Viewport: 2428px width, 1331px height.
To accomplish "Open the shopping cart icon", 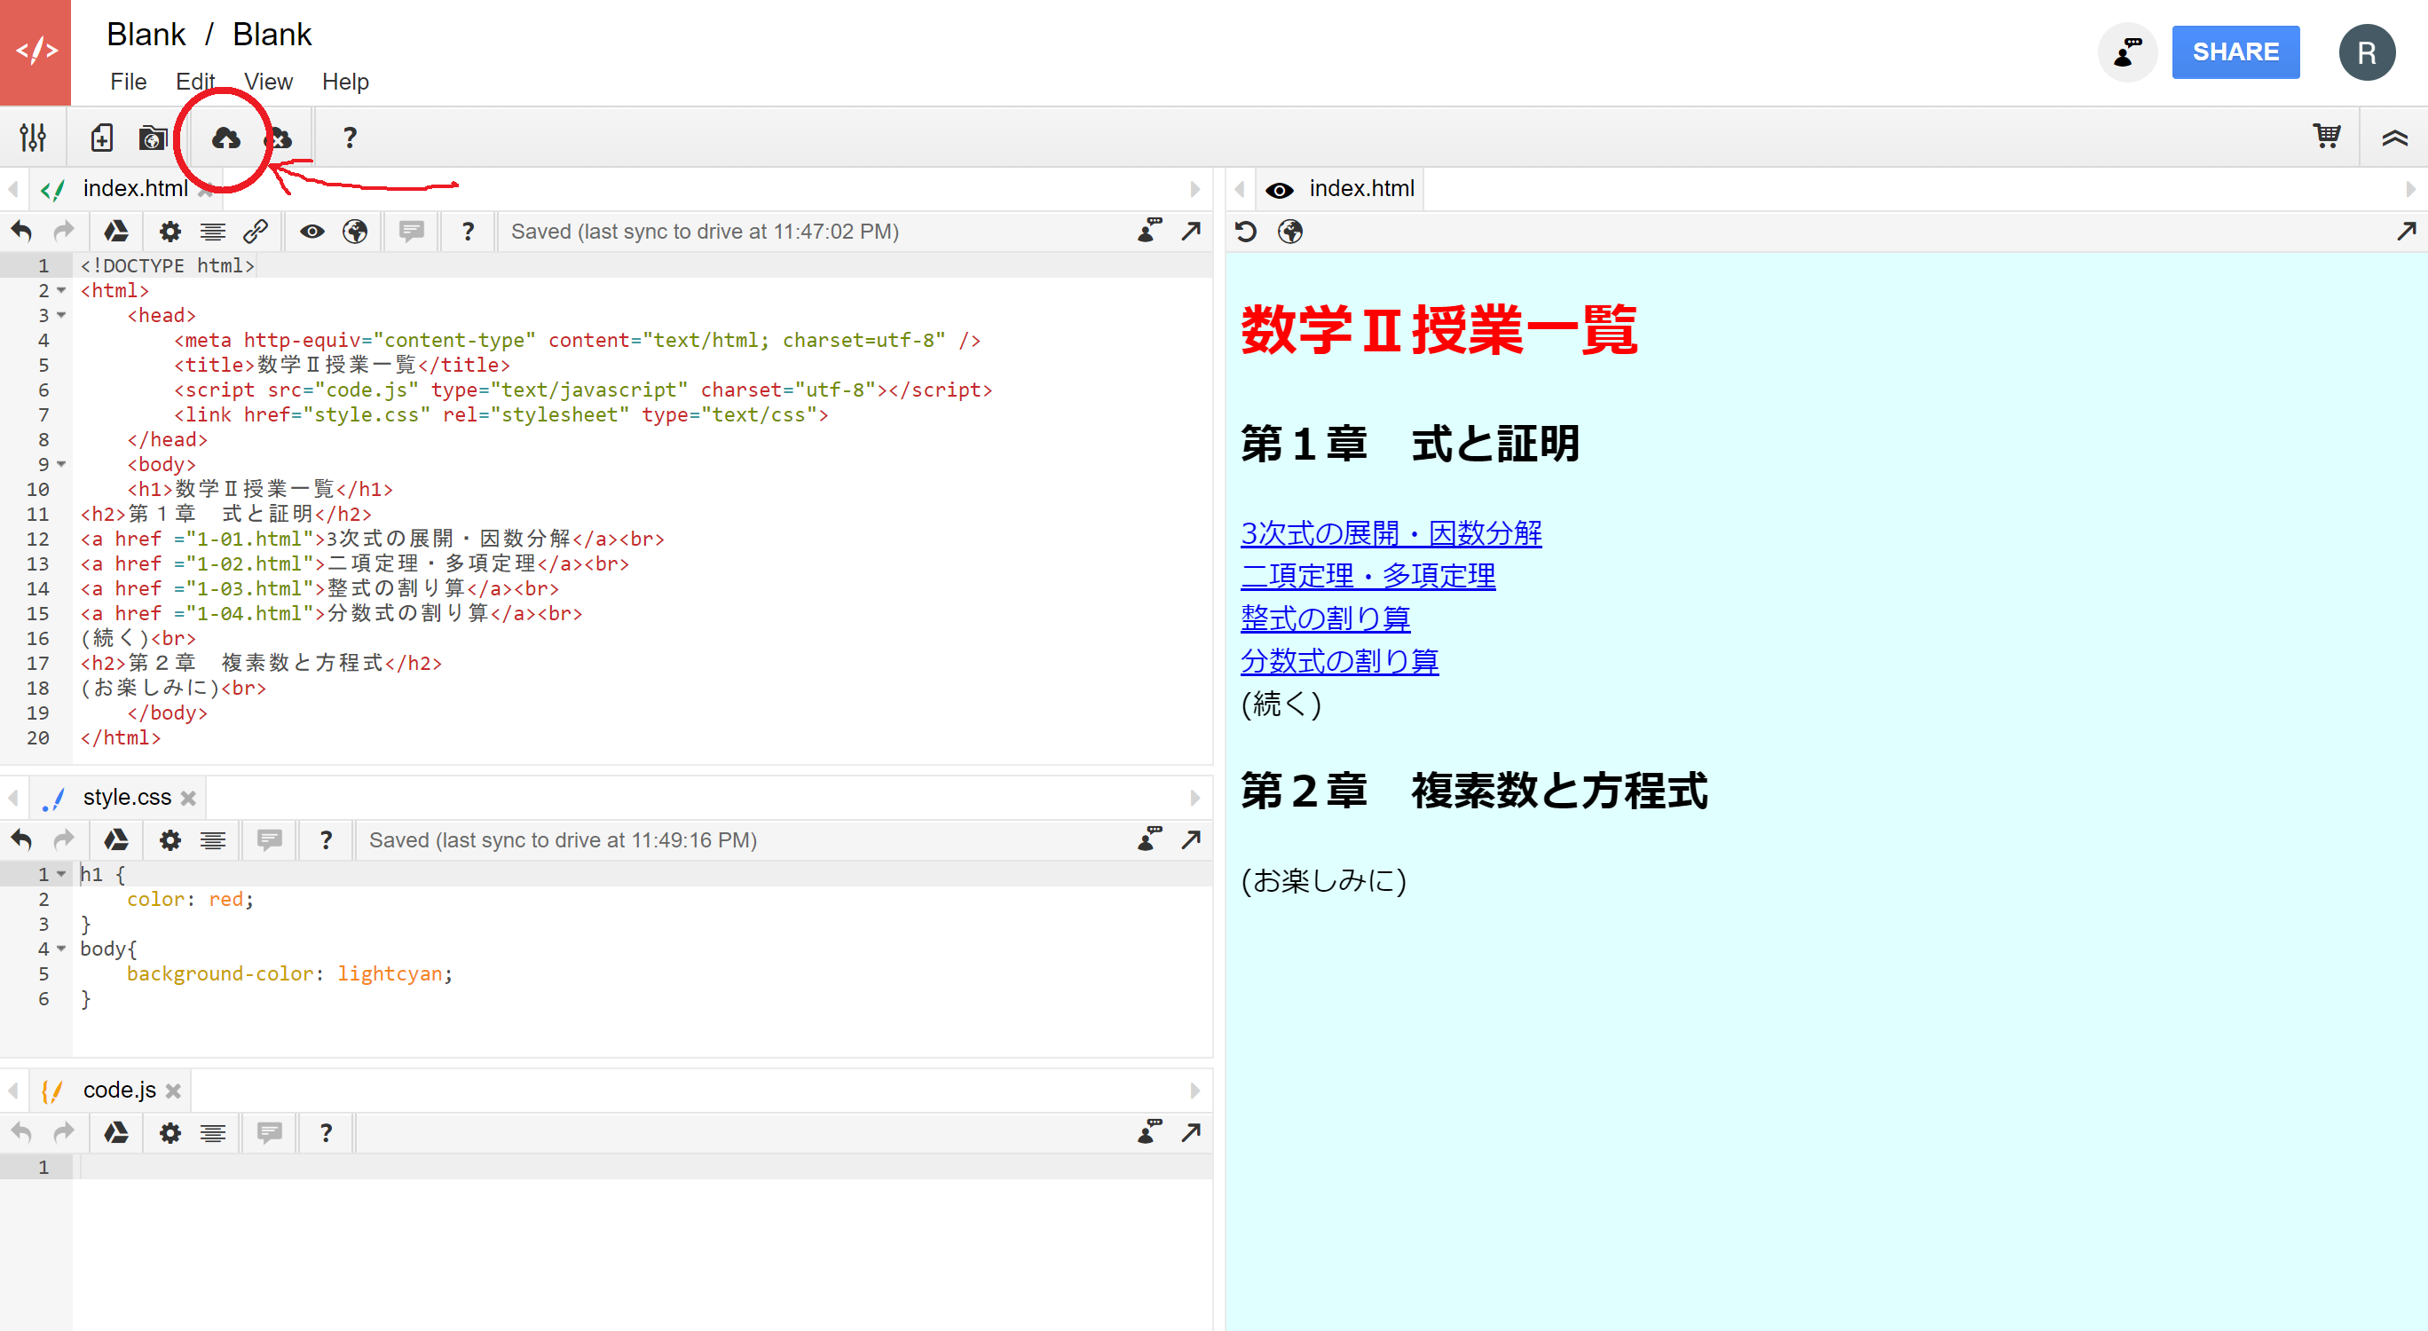I will pos(2326,137).
